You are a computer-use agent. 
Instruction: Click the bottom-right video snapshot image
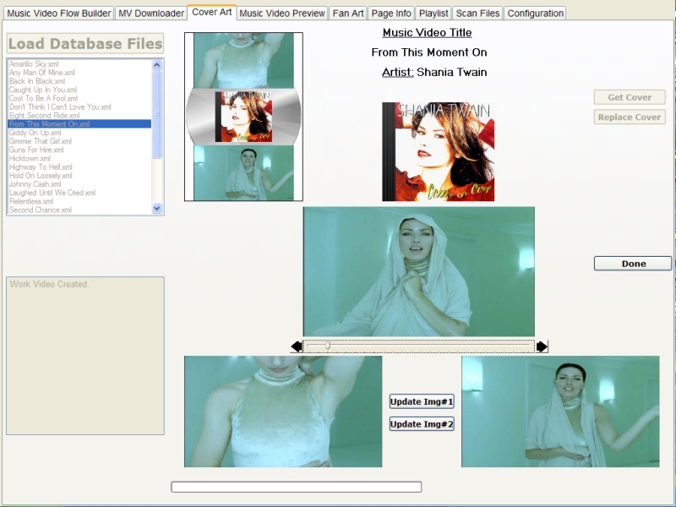(x=560, y=412)
